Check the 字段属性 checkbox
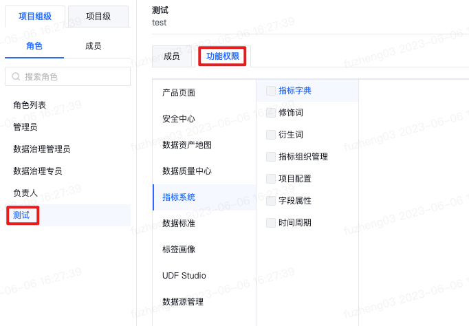The image size is (469, 326). tap(271, 201)
